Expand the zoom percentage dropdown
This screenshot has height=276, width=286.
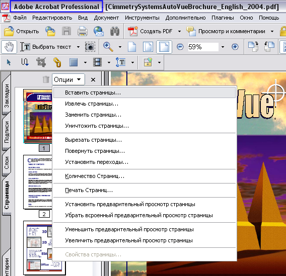[x=223, y=47]
